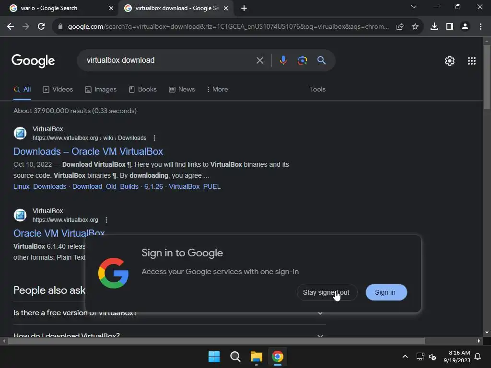Close the virtualbox download tab

pyautogui.click(x=226, y=8)
